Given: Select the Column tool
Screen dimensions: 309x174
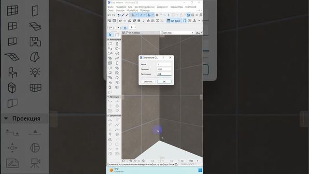Looking at the screenshot, I should click(x=117, y=44).
